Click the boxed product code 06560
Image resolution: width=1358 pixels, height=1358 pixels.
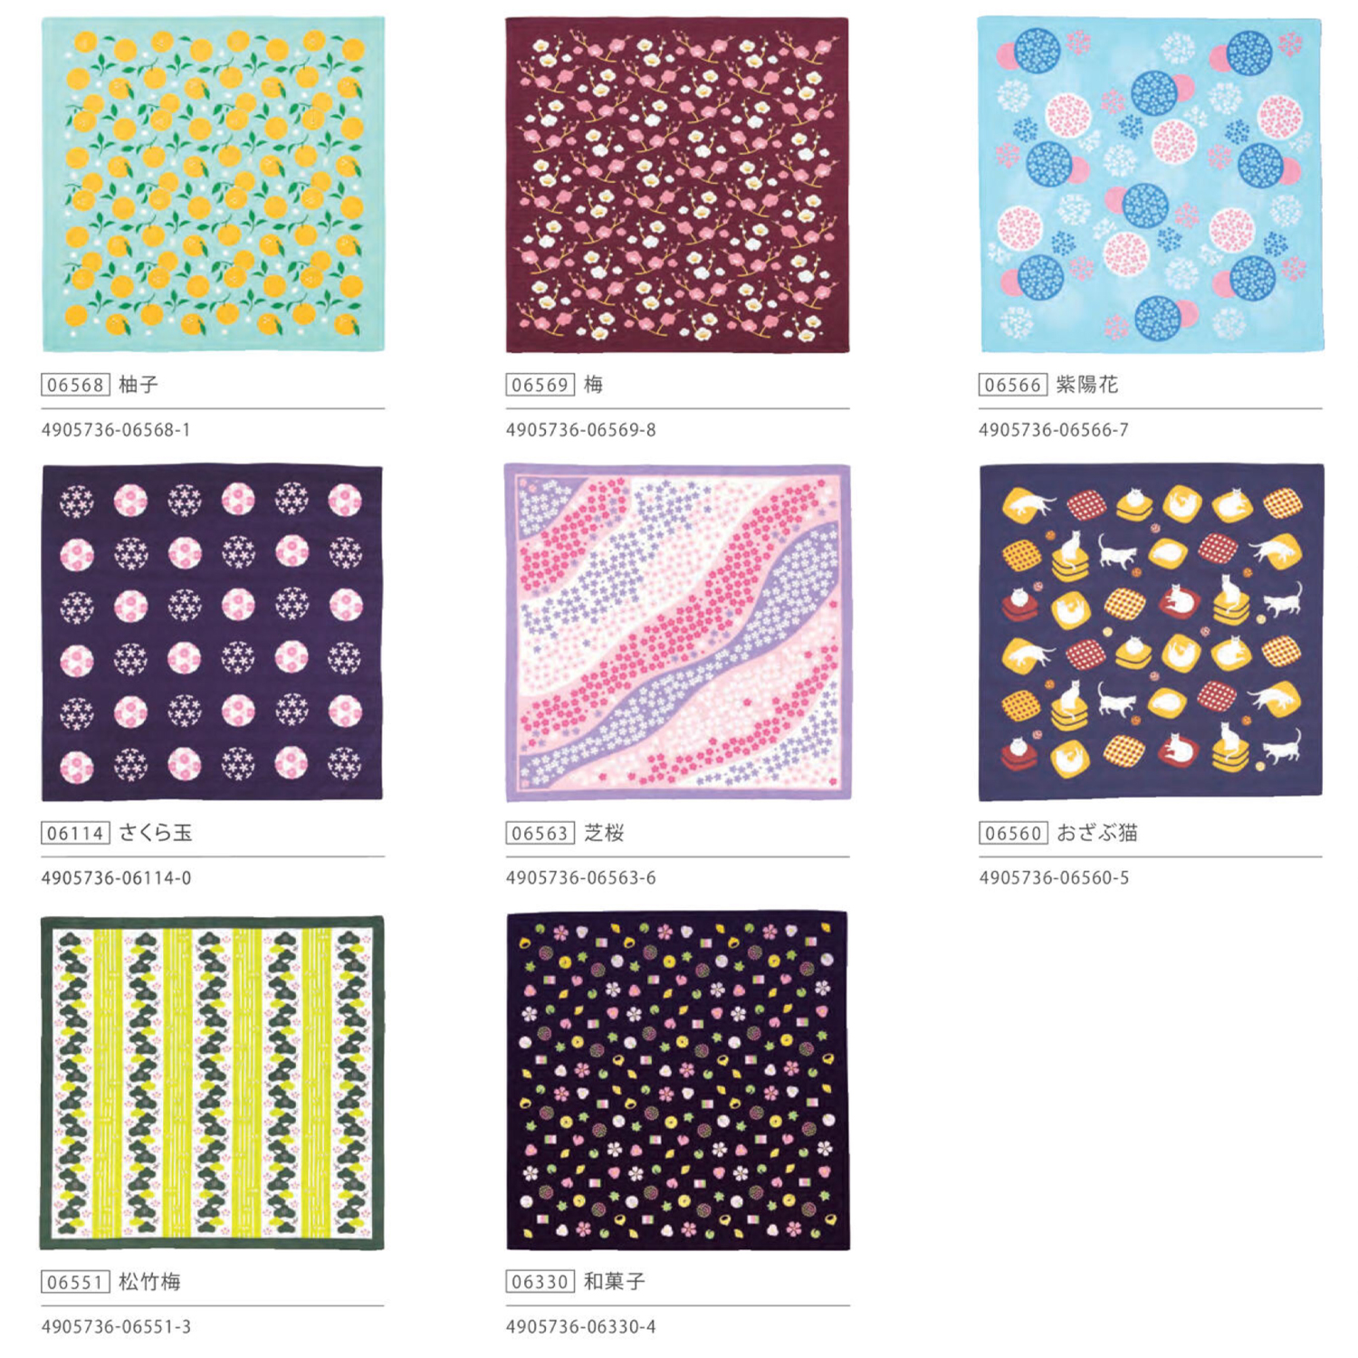click(1013, 833)
